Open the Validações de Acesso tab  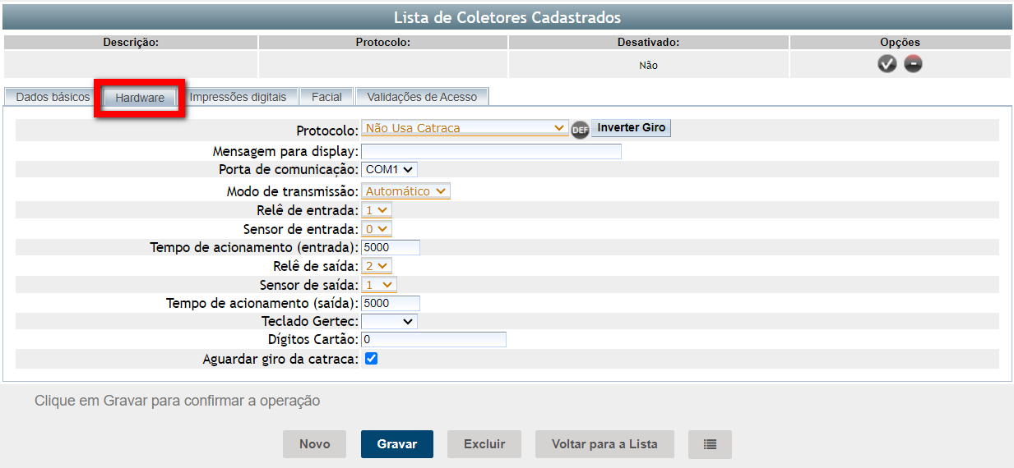click(422, 97)
